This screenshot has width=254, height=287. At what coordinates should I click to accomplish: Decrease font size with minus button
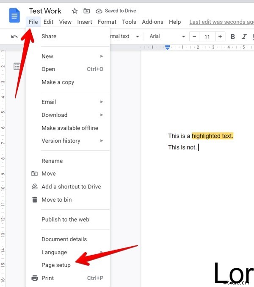(x=194, y=37)
